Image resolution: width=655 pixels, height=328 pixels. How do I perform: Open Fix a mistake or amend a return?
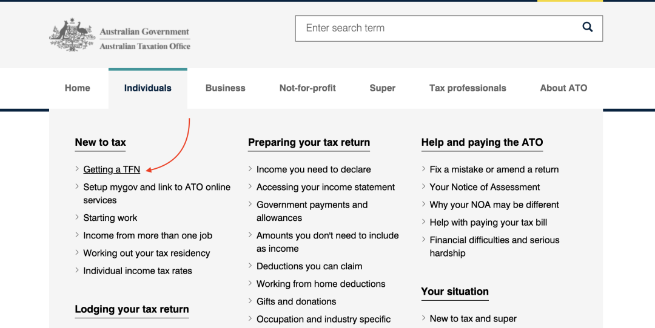[494, 169]
